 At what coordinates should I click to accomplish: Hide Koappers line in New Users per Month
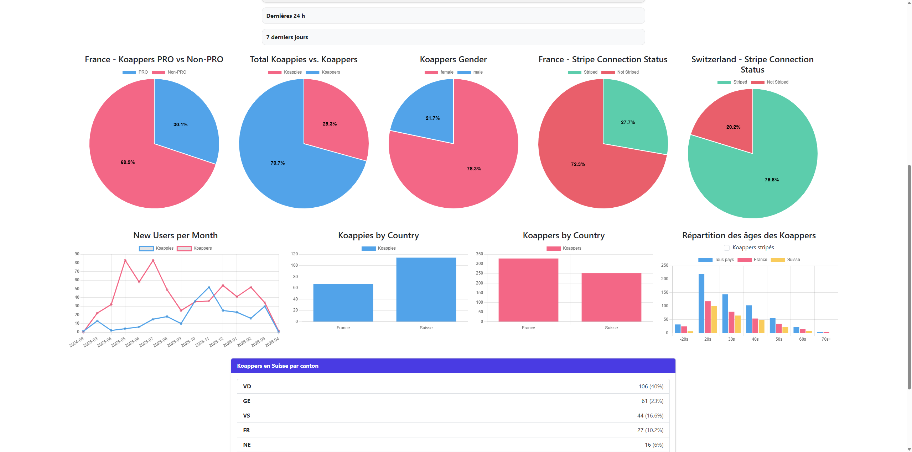pyautogui.click(x=194, y=248)
